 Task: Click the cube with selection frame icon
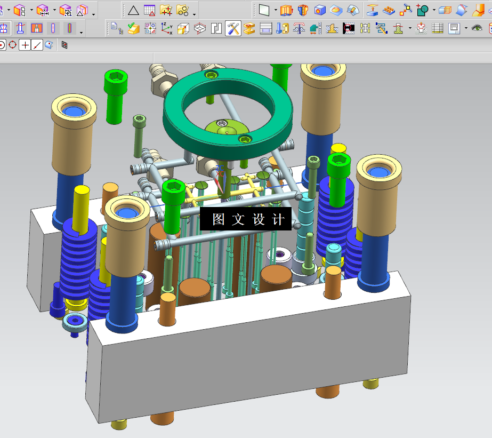66,10
